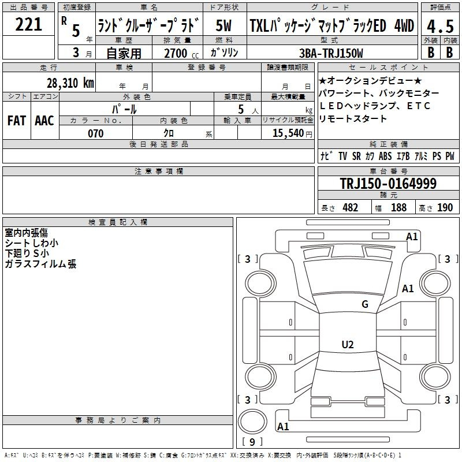Click the top-right wheel on the car diagram

435,281
